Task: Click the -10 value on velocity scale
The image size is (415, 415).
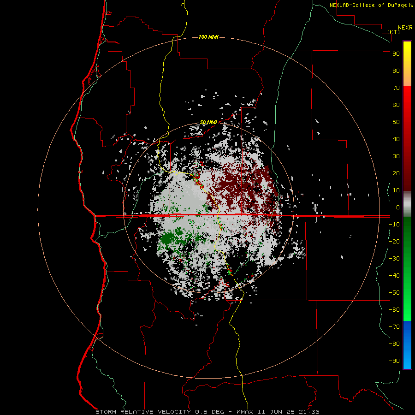Action: (x=394, y=225)
